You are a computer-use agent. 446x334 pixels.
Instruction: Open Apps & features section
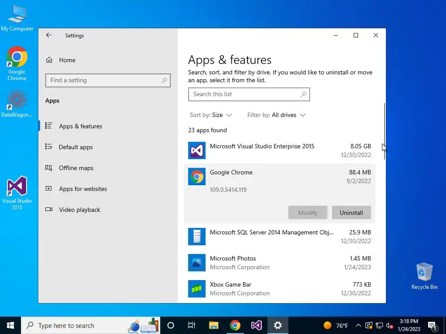pyautogui.click(x=108, y=126)
